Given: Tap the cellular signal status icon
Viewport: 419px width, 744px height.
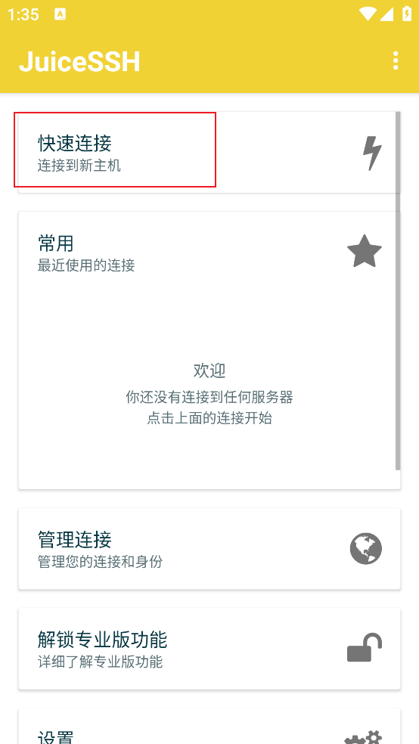Looking at the screenshot, I should [x=386, y=14].
